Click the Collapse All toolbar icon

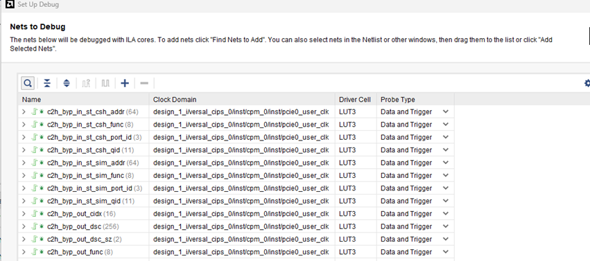click(x=47, y=83)
